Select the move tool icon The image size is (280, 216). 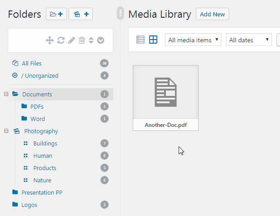[50, 40]
